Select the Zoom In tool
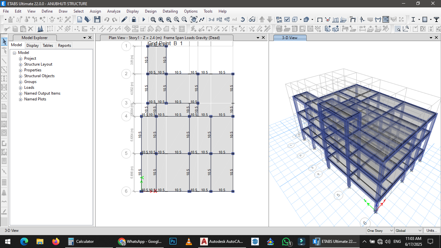Viewport: 441px width, 248px height. click(x=177, y=19)
